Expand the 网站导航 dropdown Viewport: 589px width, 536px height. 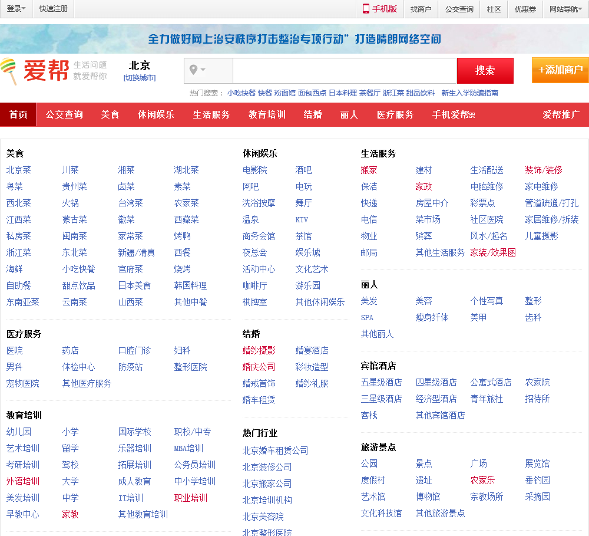pos(565,9)
